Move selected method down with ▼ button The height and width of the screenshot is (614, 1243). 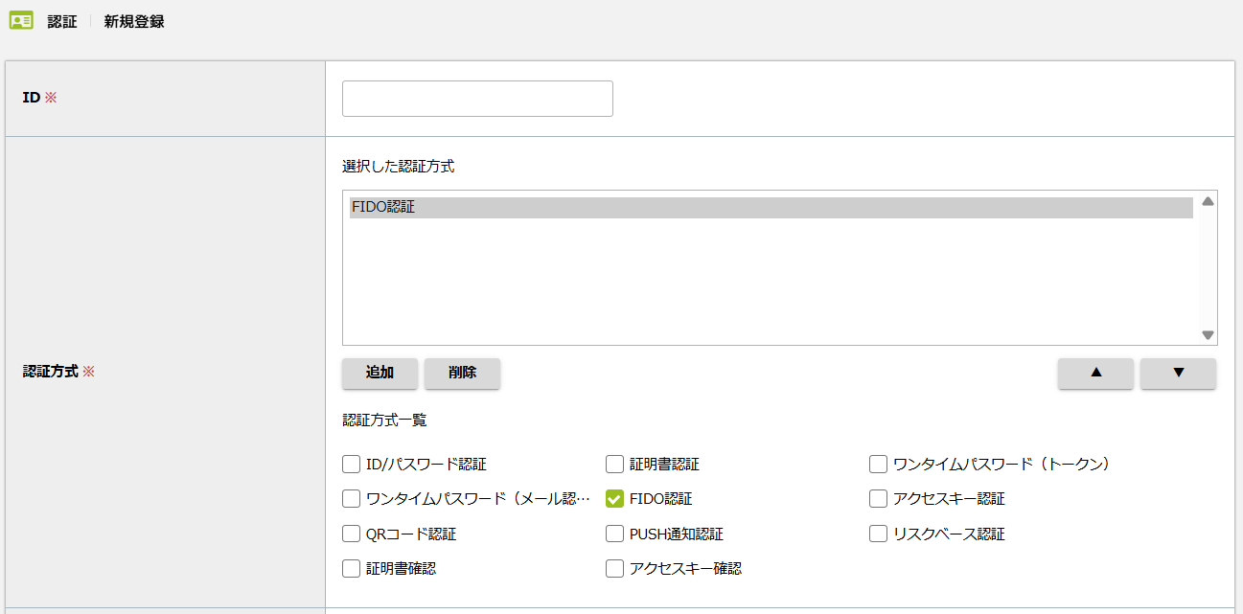(x=1178, y=374)
